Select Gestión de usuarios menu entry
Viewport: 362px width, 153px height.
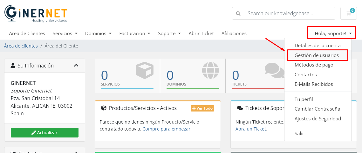point(317,55)
